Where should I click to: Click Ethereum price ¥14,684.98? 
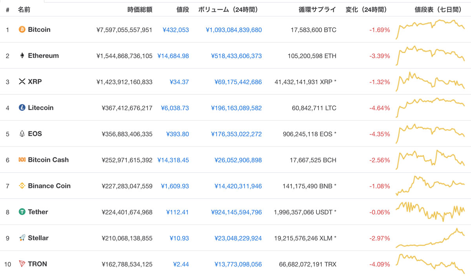173,56
